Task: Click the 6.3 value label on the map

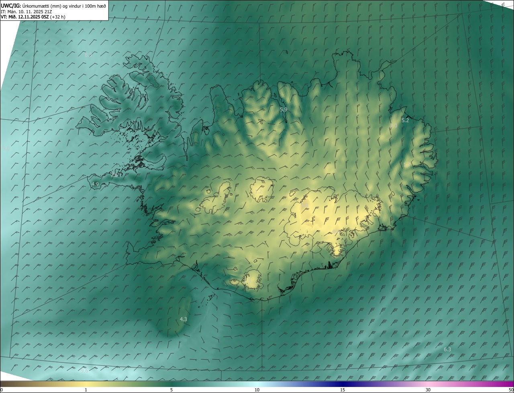Action: (x=447, y=349)
